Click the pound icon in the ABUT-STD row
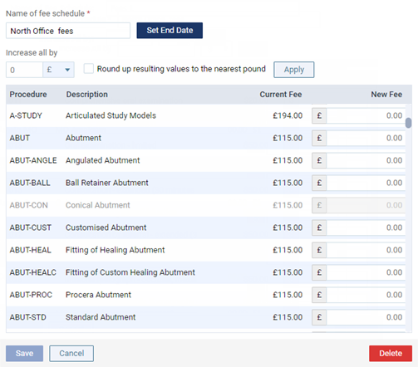 point(319,317)
